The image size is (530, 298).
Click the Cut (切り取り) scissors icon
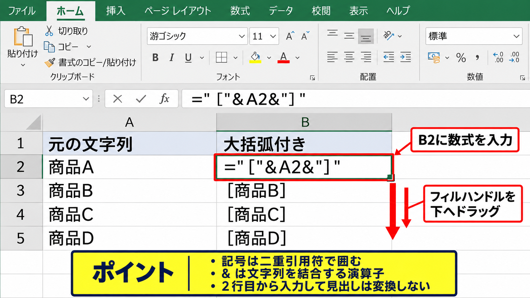coord(49,31)
